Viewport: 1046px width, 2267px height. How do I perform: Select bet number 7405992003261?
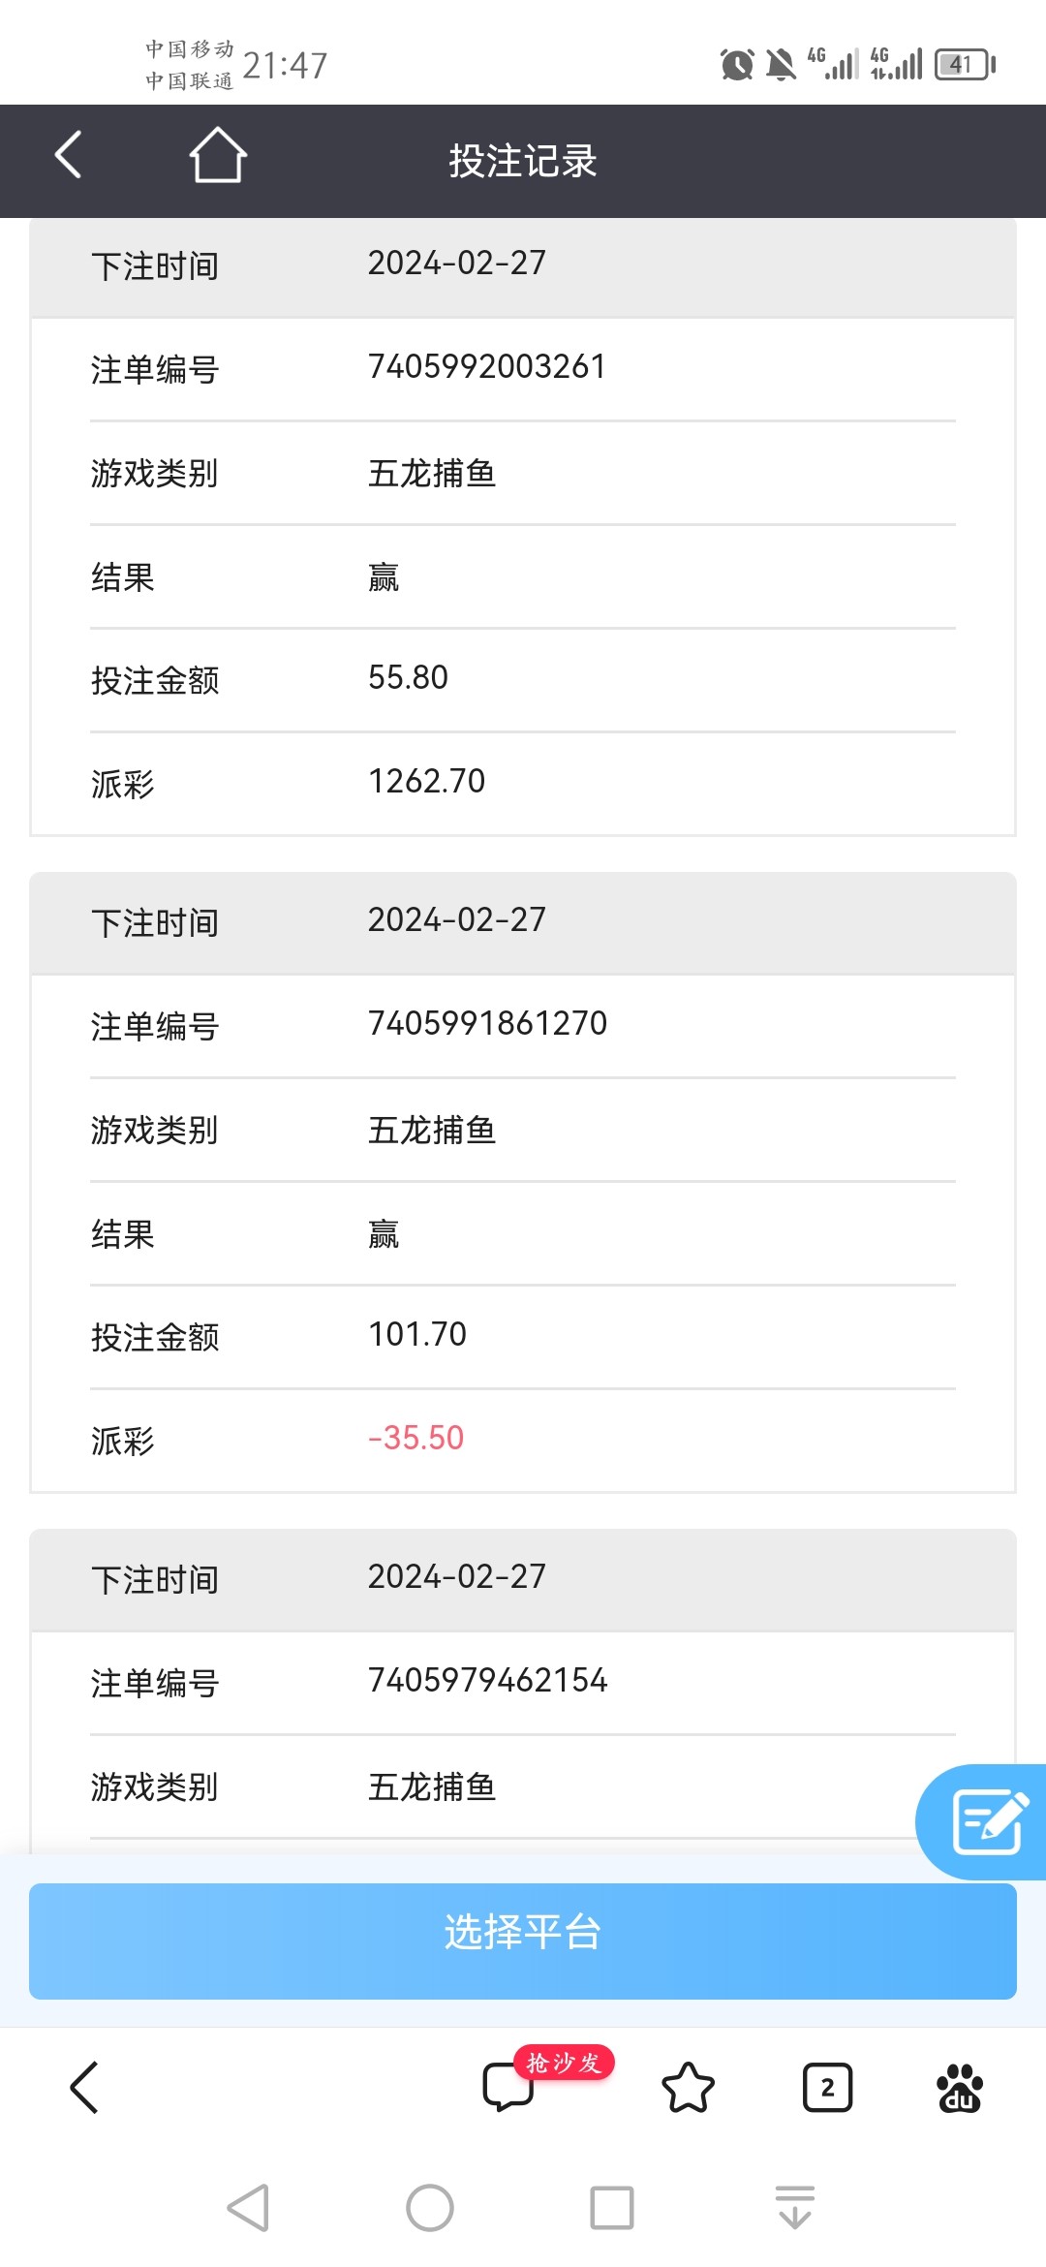(487, 367)
